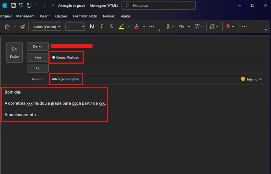This screenshot has height=174, width=271.
Task: Select the Format Painter brush icon
Action: coord(23,27)
